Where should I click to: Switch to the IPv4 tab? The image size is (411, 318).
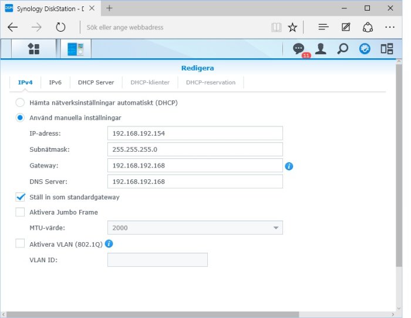(25, 82)
